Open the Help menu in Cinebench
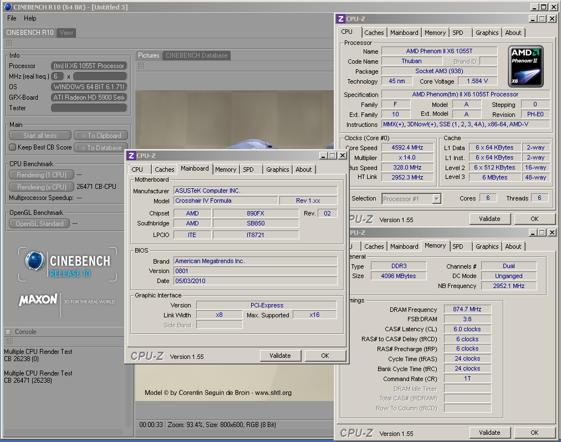 (x=30, y=18)
